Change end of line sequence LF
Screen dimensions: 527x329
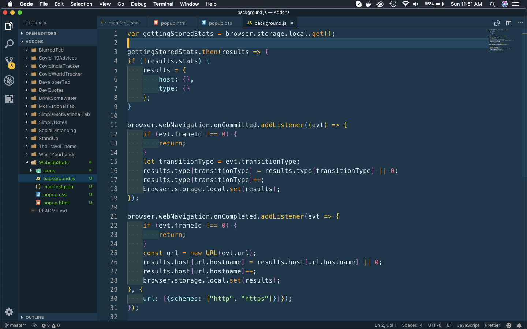coord(449,325)
